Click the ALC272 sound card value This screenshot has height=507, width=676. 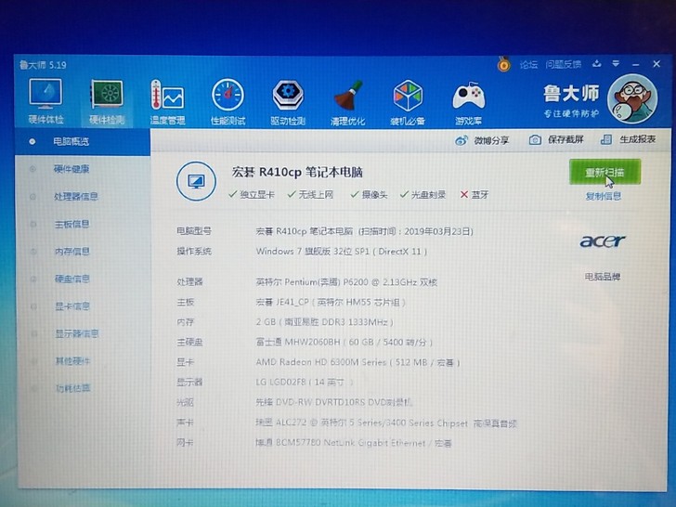386,423
